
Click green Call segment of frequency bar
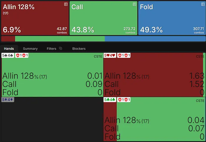coord(60,39)
